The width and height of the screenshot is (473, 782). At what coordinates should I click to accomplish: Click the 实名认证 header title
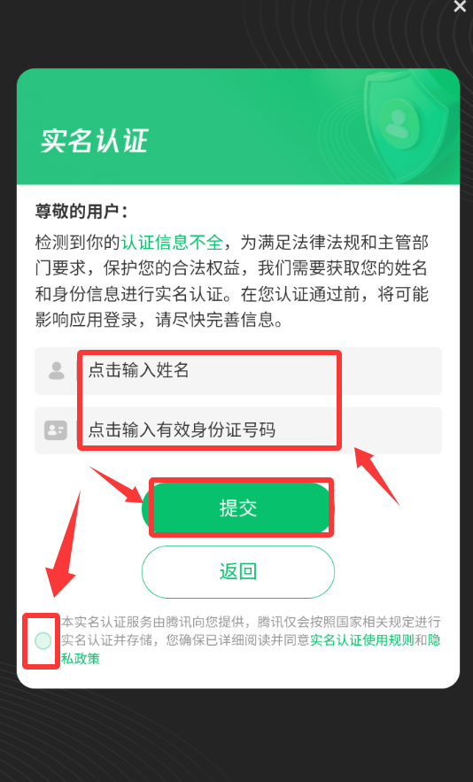(94, 141)
